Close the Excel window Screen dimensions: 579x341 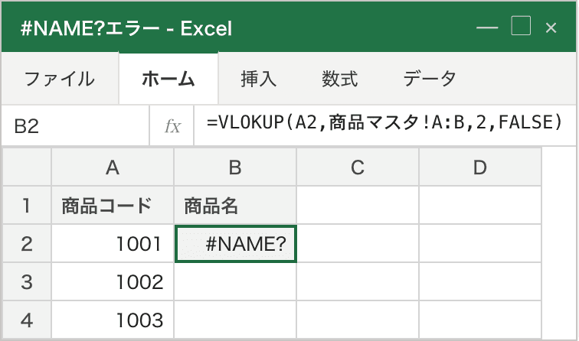(551, 28)
